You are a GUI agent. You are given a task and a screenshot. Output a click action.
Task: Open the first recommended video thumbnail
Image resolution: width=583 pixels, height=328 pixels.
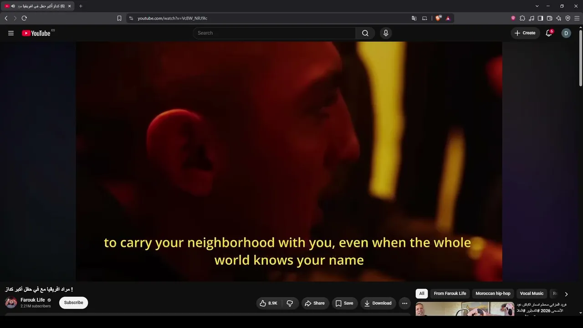click(465, 308)
